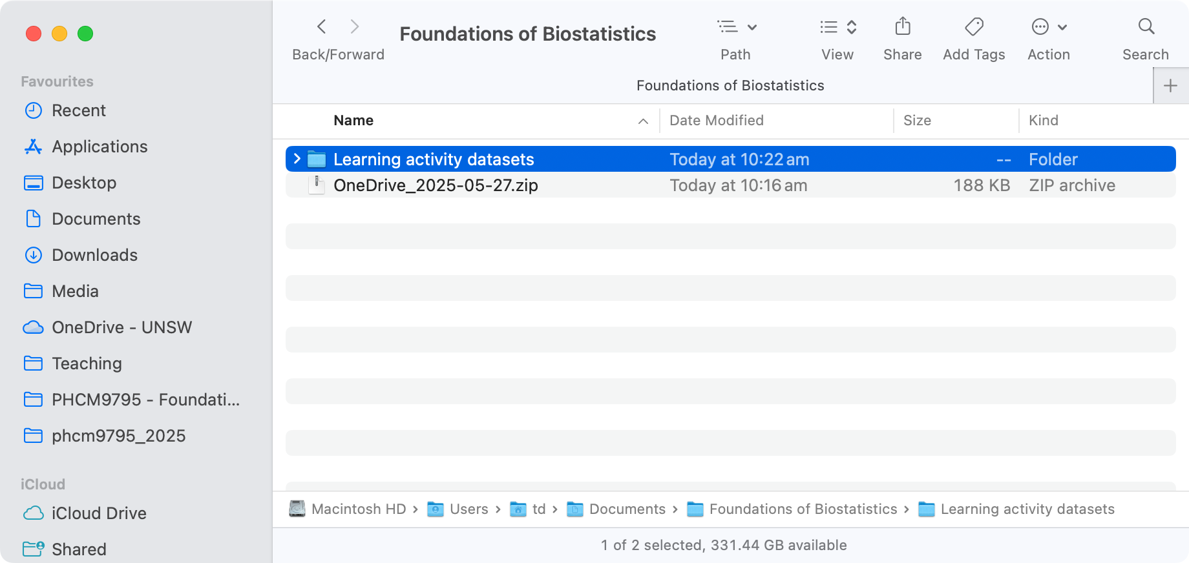
Task: Open the Path dropdown menu
Action: [x=736, y=27]
